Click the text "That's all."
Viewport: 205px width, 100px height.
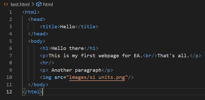coord(173,56)
